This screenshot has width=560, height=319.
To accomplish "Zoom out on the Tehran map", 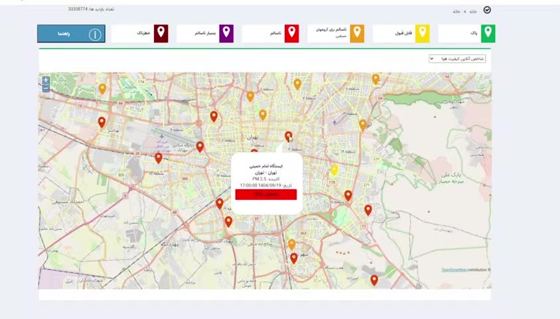I will click(x=46, y=88).
